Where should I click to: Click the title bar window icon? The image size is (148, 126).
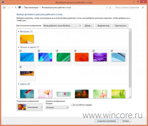3,2
